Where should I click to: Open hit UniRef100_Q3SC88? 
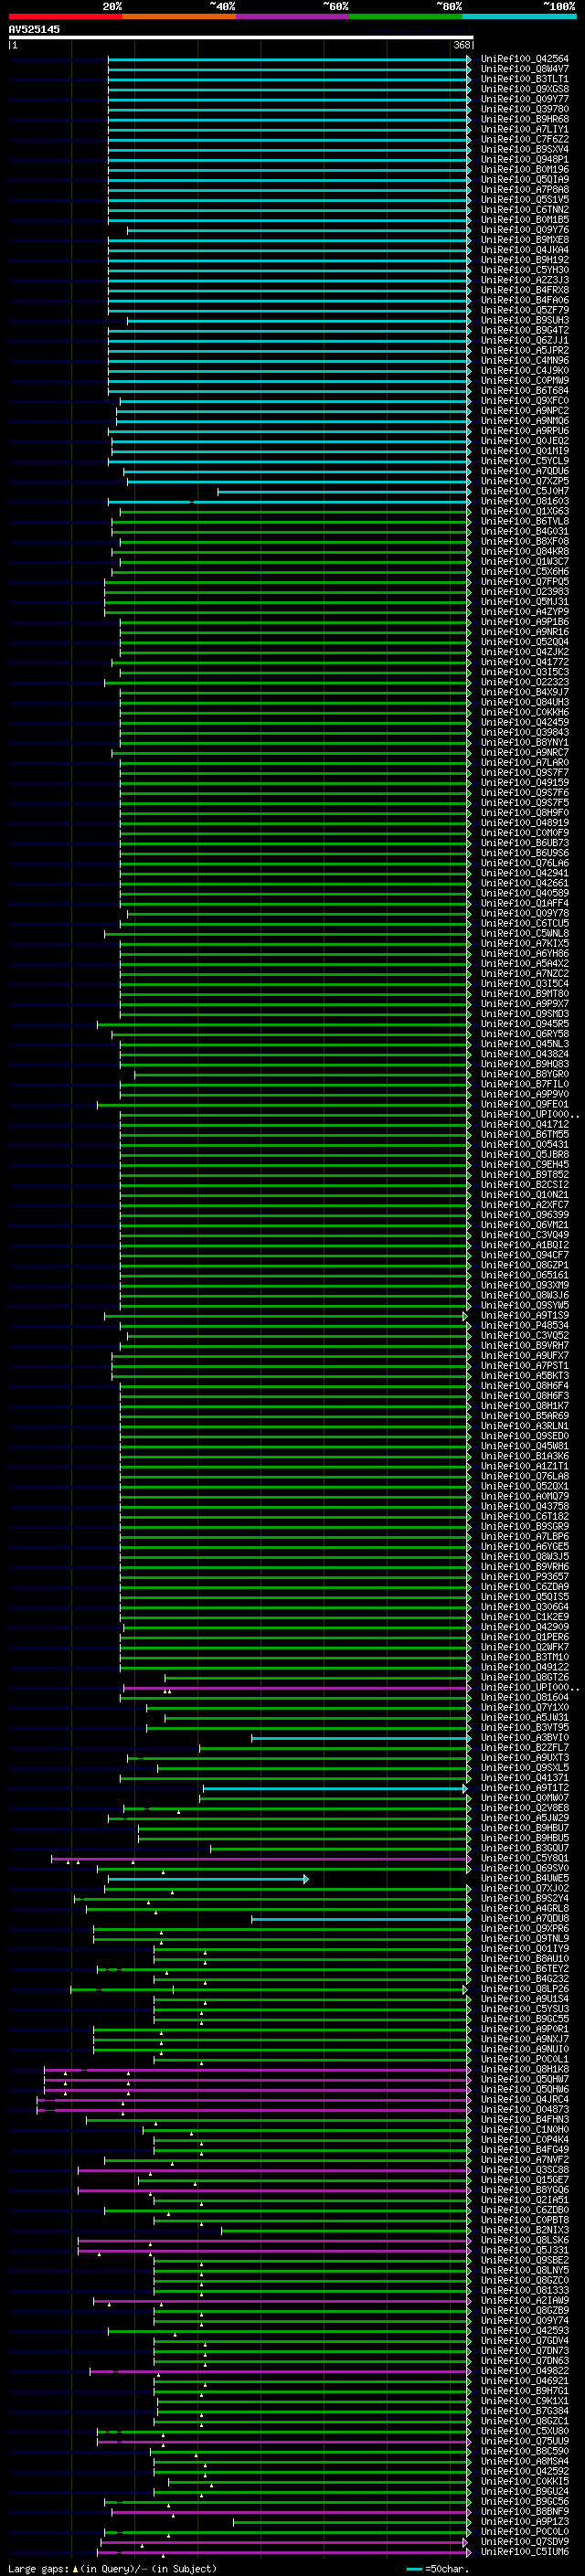(524, 2170)
